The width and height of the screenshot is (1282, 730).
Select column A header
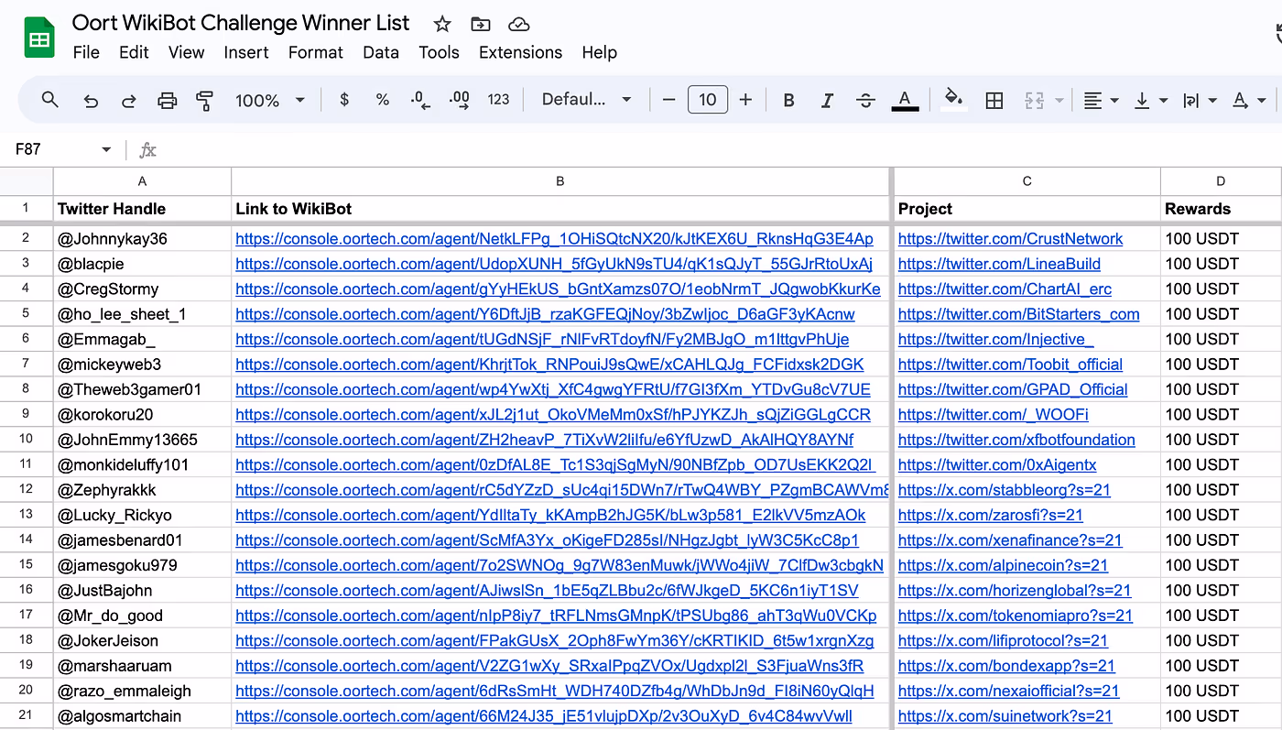142,181
